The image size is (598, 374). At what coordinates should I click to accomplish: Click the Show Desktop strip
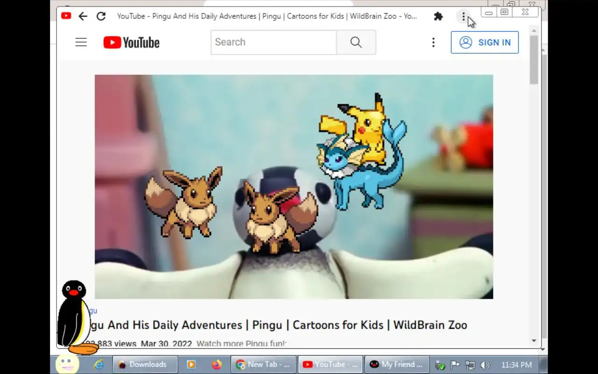(544, 365)
